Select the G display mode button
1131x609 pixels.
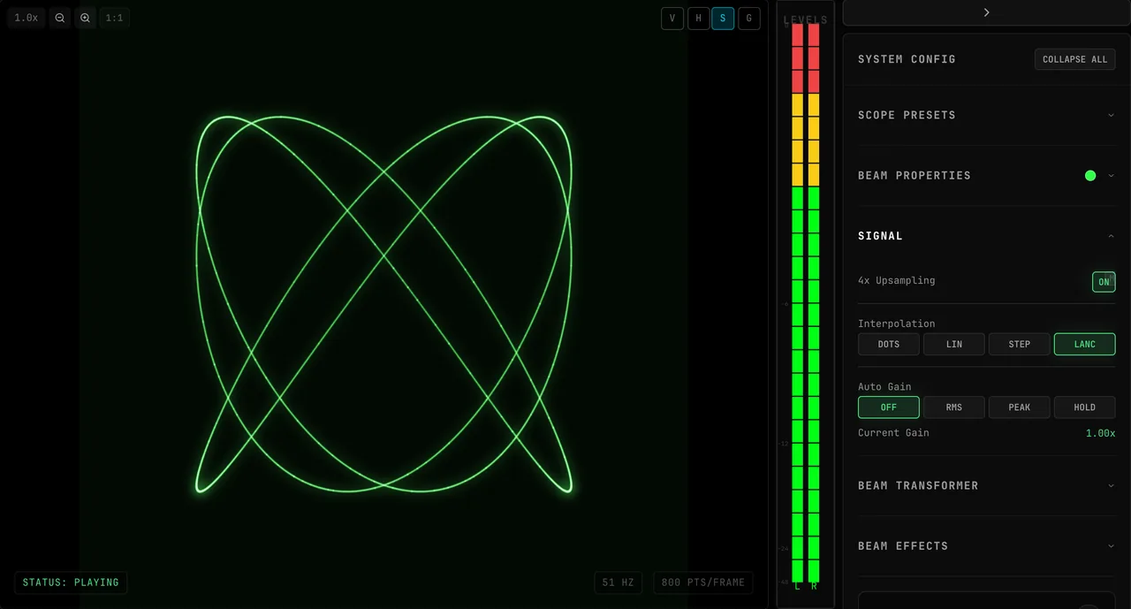(749, 19)
